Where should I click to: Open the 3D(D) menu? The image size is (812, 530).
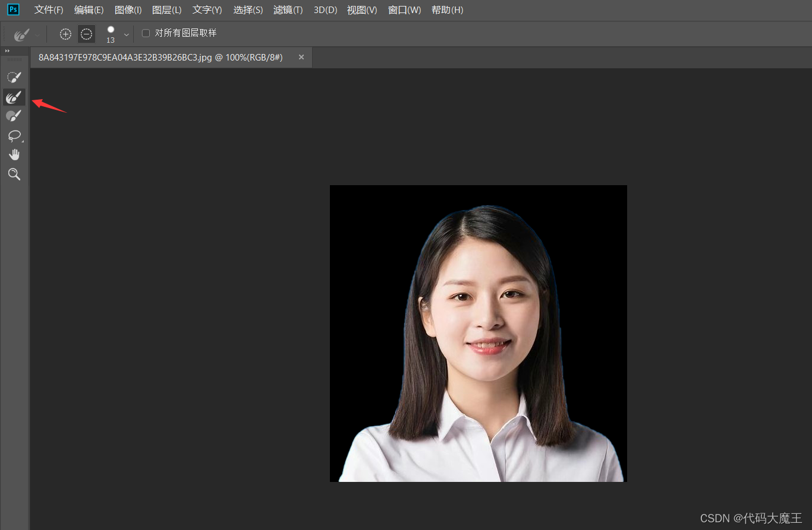[325, 10]
